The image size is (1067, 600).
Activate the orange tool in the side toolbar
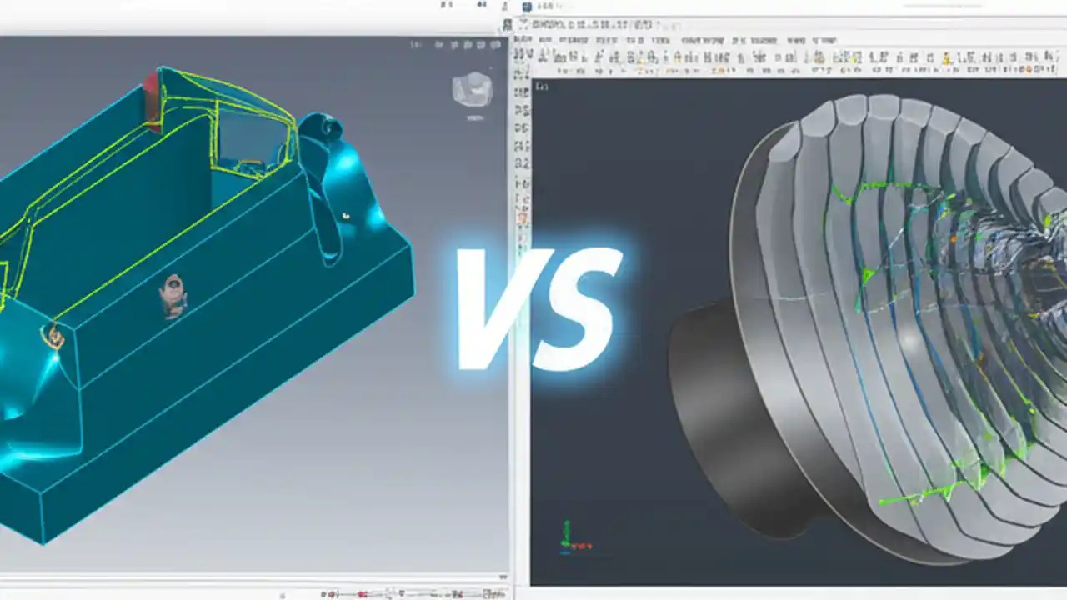[x=523, y=218]
